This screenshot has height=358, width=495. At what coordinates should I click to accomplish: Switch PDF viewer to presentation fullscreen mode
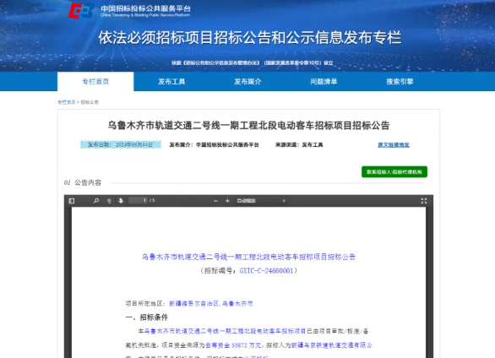click(424, 201)
